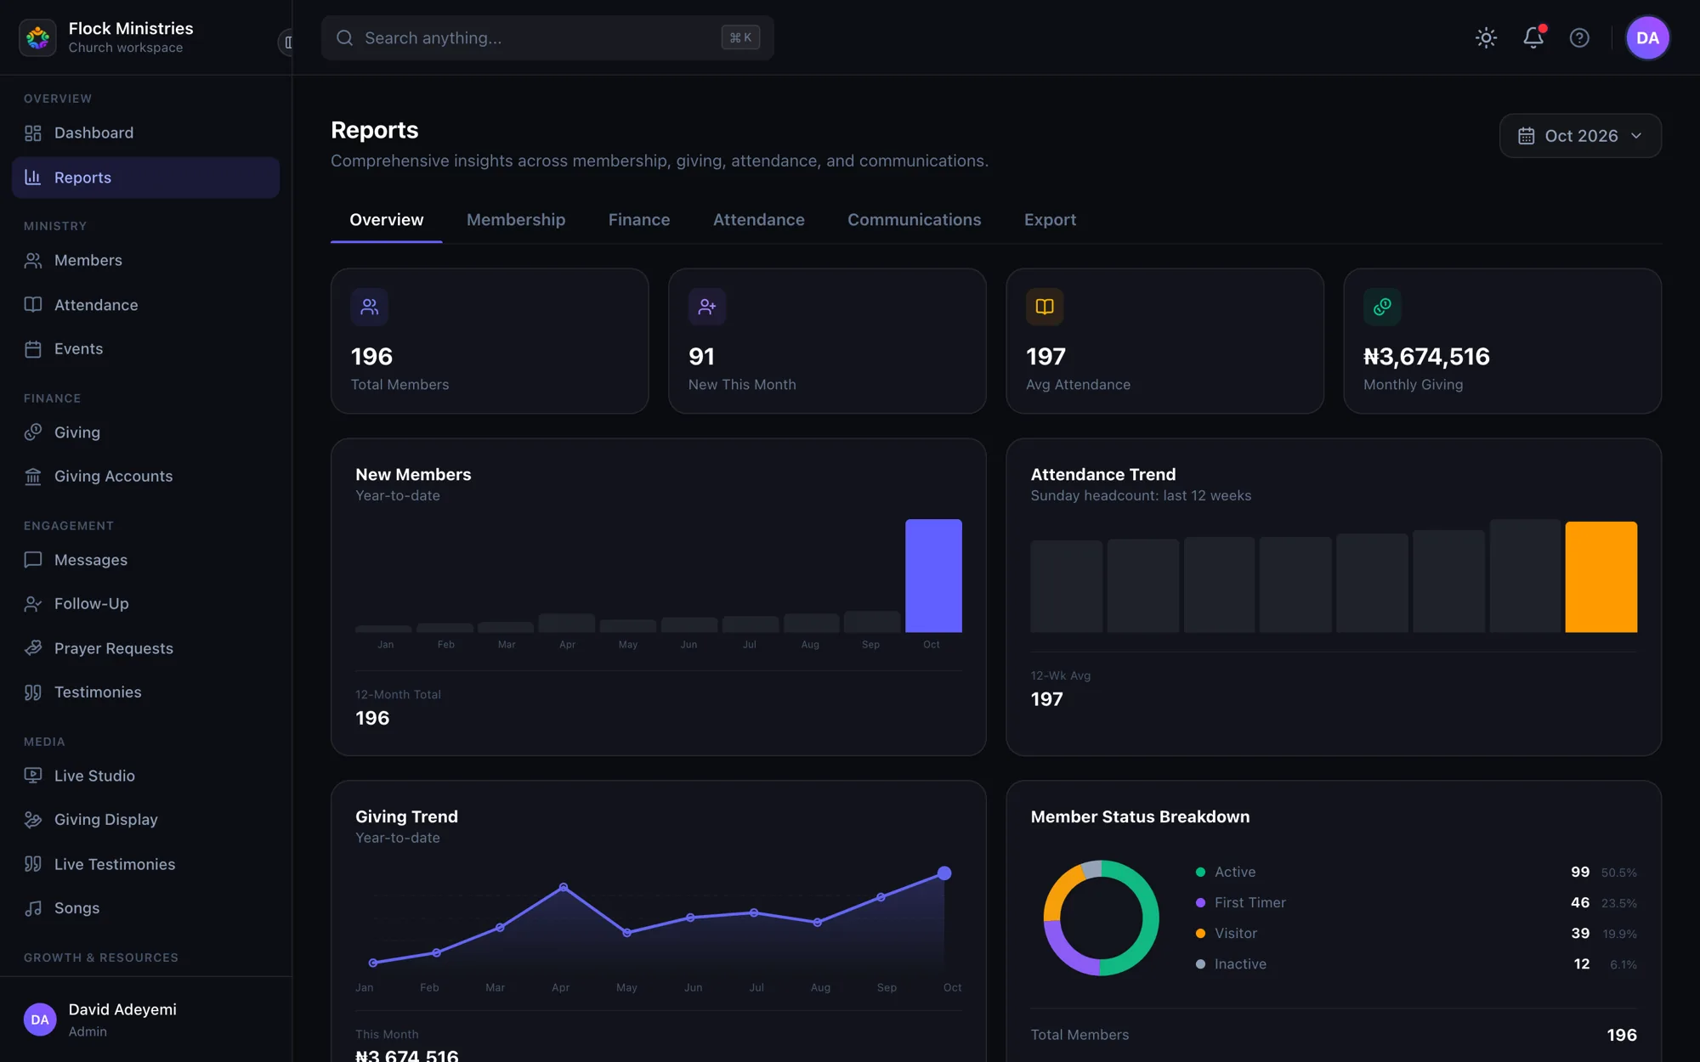This screenshot has height=1062, width=1700.
Task: Switch to the Communications tab
Action: click(x=914, y=220)
